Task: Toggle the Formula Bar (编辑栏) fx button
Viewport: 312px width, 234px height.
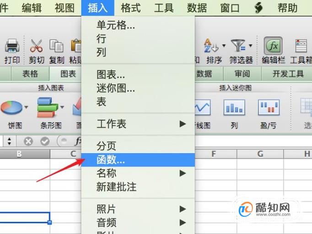Action: (x=273, y=46)
